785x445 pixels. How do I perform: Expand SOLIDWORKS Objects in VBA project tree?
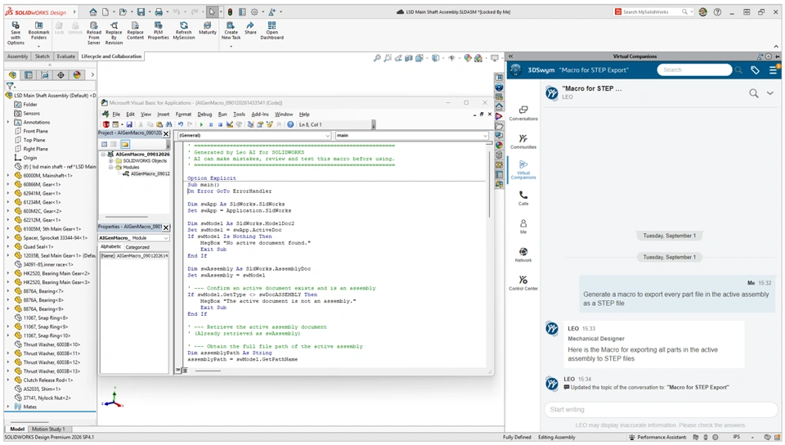tap(110, 160)
